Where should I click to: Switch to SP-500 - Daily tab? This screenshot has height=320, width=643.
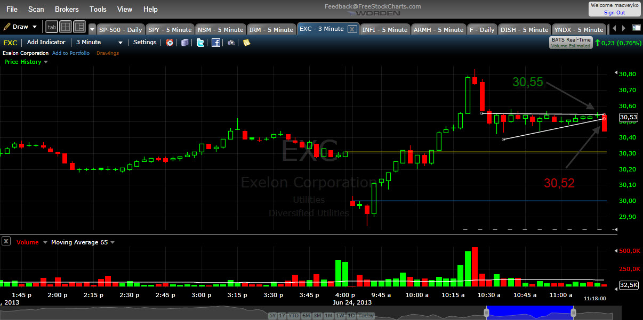(120, 29)
